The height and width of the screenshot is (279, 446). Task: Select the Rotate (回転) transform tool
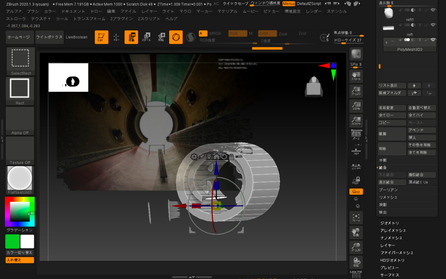(x=161, y=37)
